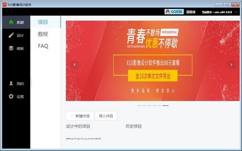
Task: Select the active last banner indicator
Action: click(x=165, y=105)
